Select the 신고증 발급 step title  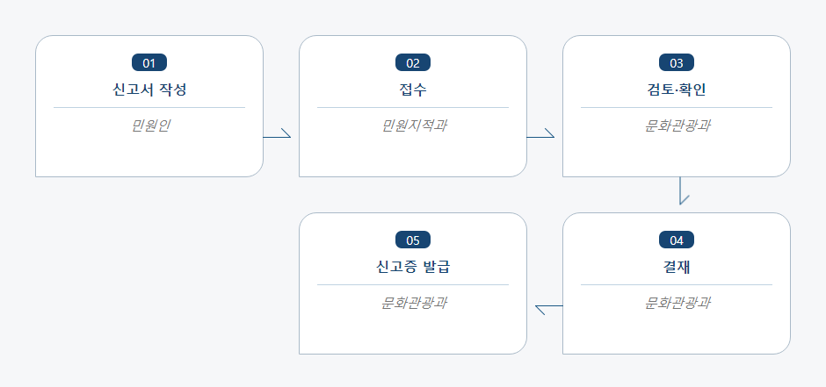(x=413, y=267)
